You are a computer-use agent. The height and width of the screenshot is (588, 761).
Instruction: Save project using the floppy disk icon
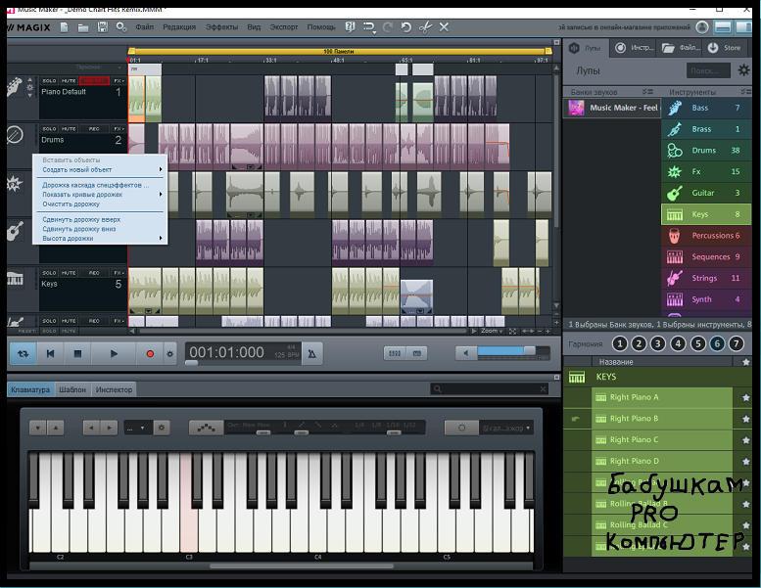click(x=103, y=27)
